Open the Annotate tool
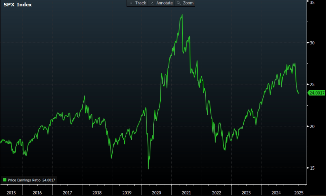Screen dimensions: 326x196 (x=161, y=3)
